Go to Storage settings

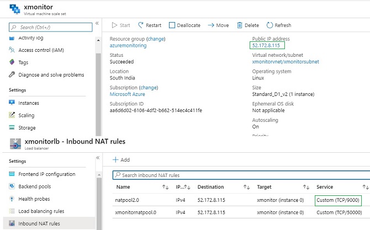pyautogui.click(x=27, y=128)
